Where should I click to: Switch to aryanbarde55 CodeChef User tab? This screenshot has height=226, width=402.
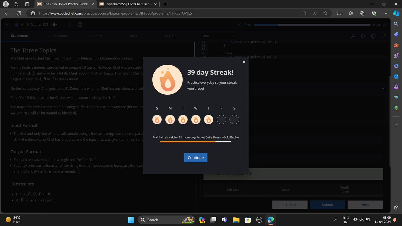[x=128, y=4]
